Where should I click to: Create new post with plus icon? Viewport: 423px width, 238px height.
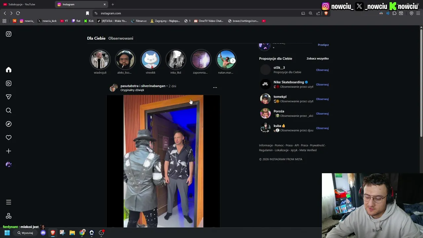[x=9, y=151]
